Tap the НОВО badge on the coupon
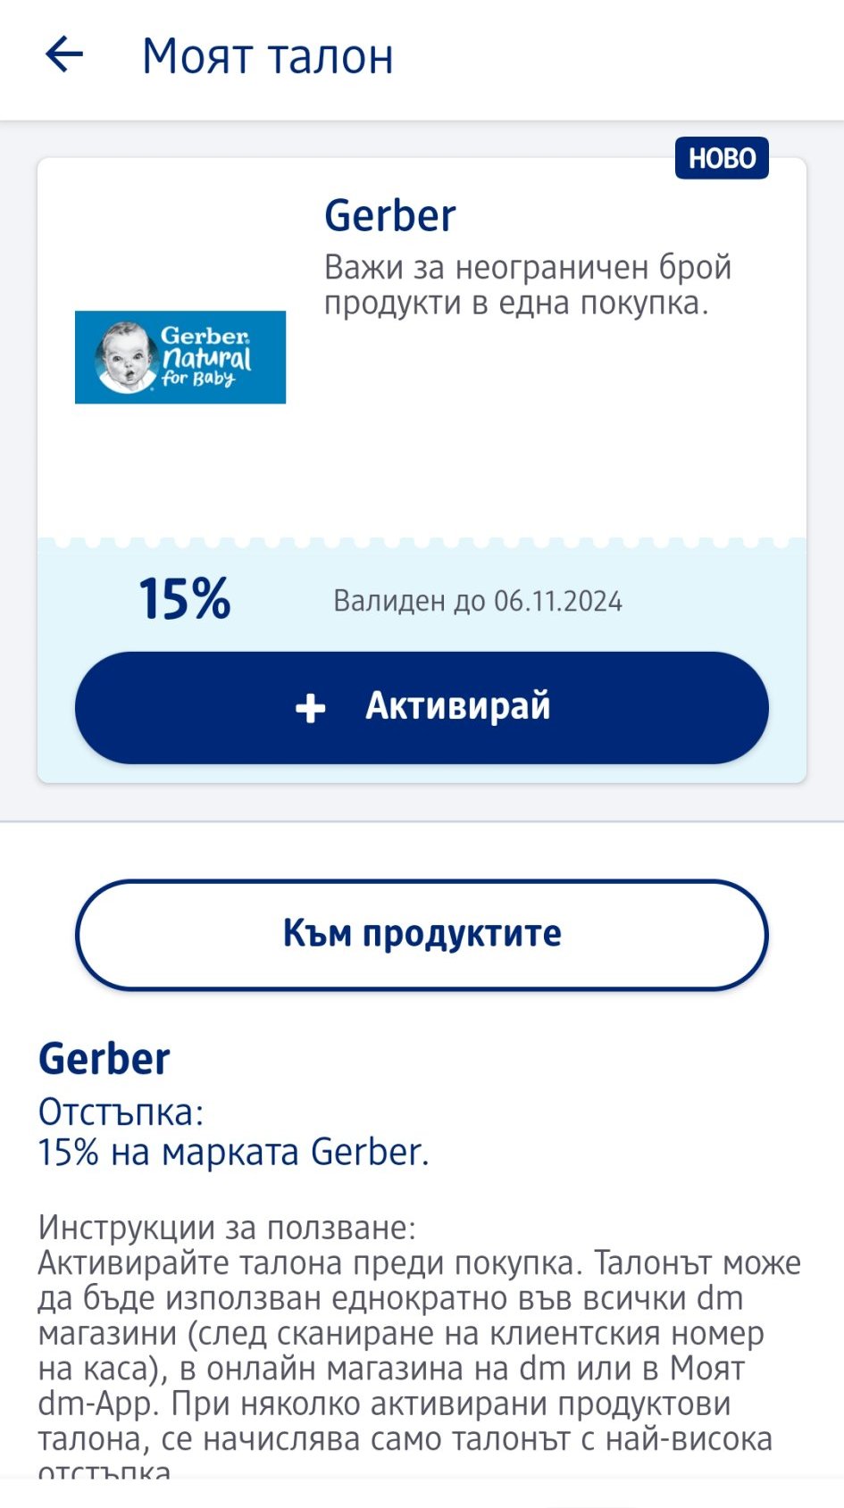Screen dimensions: 844x1508 [722, 158]
